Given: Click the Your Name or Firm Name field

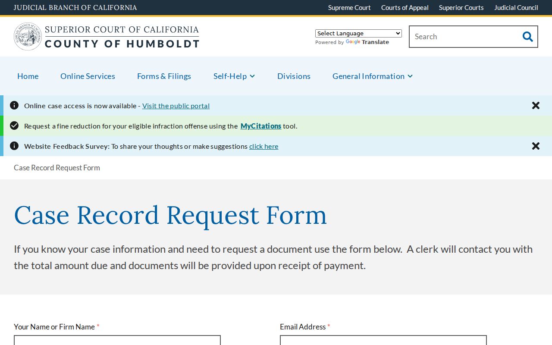Looking at the screenshot, I should tap(117, 340).
